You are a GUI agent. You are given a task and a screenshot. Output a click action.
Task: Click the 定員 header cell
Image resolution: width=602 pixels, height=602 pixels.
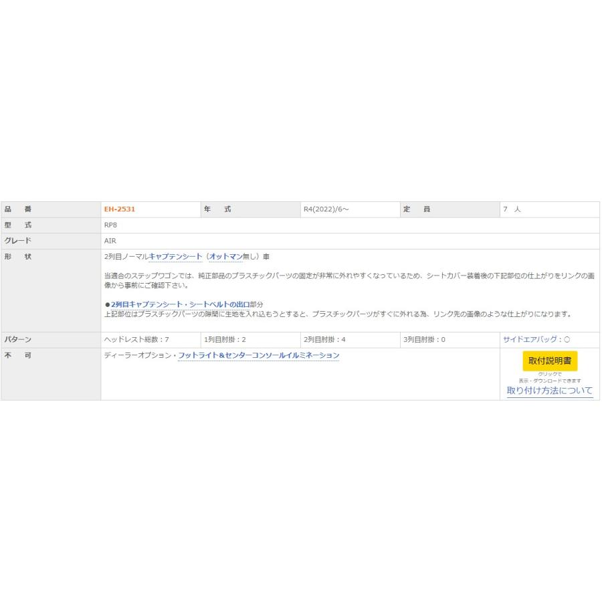(450, 209)
